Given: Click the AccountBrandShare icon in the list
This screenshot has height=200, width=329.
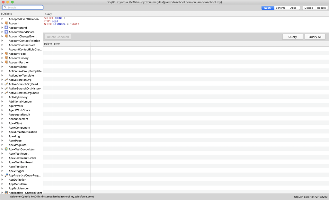Looking at the screenshot, I should (x=6, y=32).
